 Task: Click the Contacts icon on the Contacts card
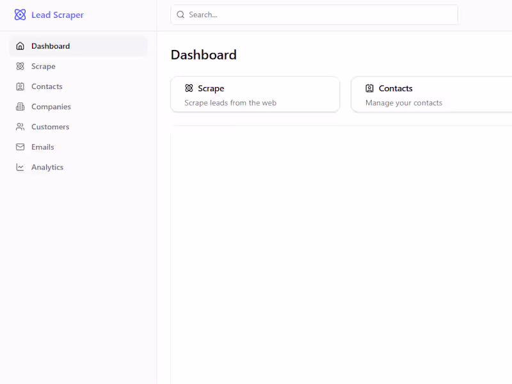[369, 88]
